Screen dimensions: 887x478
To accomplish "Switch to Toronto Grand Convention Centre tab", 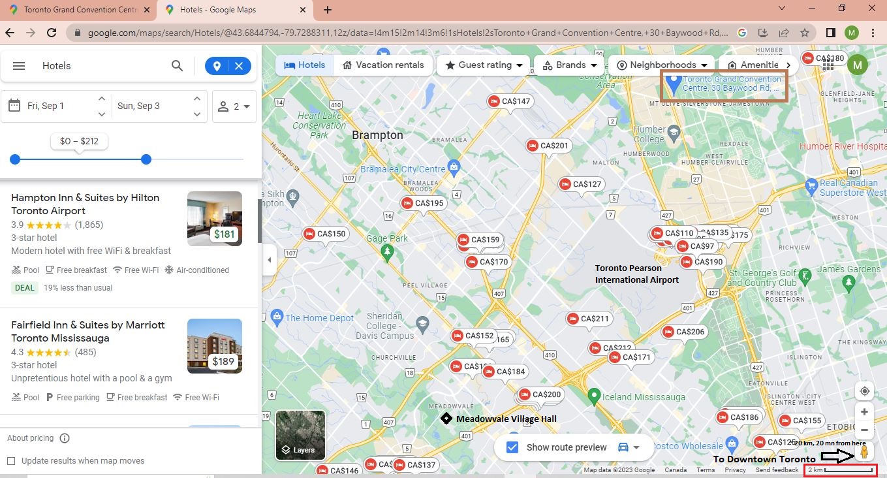I will click(x=80, y=10).
